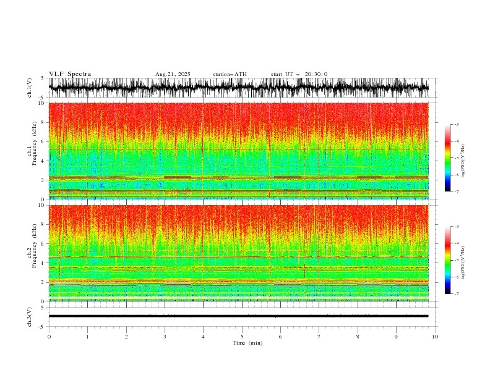Click the "4" kHz tick on ch.2 axis
490x378 pixels.
(43, 263)
